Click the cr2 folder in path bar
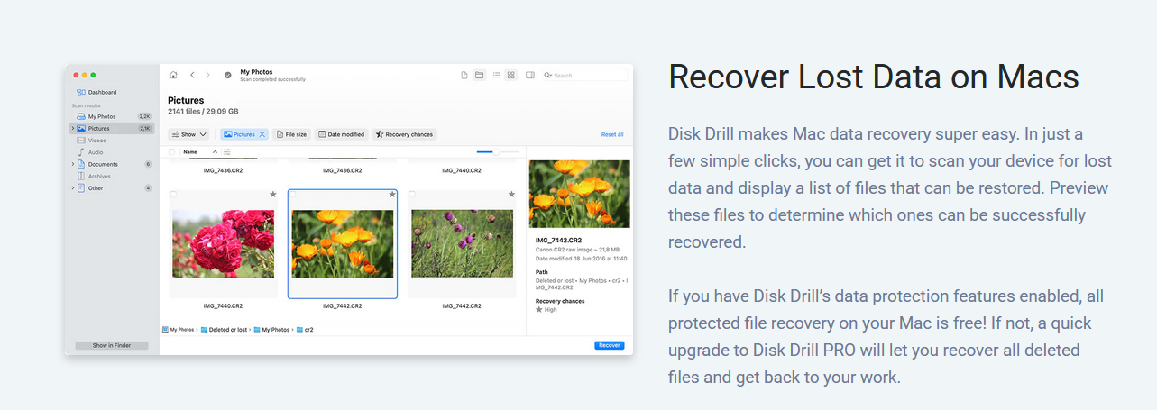1157x410 pixels. (305, 330)
